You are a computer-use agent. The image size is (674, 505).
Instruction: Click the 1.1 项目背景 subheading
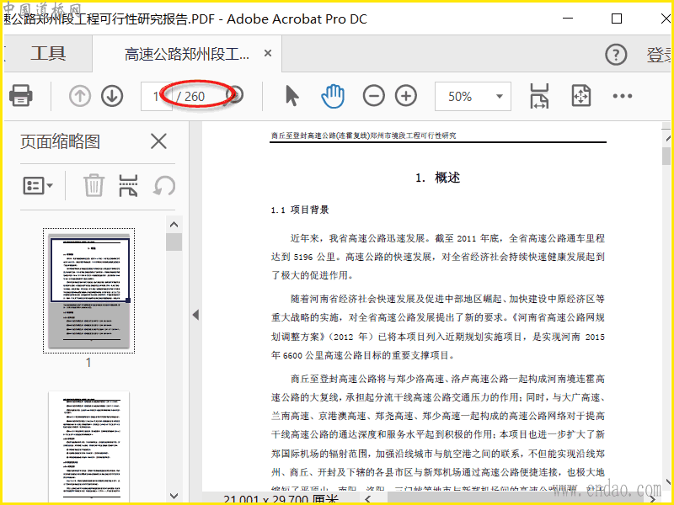point(300,210)
